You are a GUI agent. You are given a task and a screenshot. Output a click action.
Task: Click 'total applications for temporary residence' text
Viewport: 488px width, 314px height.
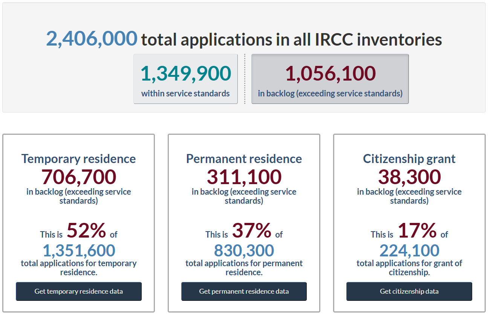[79, 268]
